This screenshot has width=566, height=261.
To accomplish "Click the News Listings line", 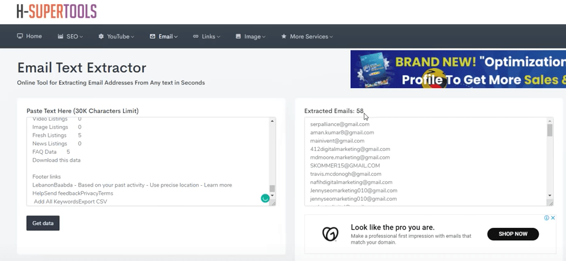I will [57, 144].
